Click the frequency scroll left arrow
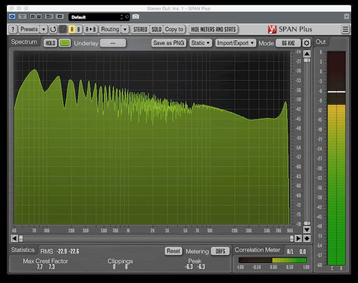 coord(14,238)
